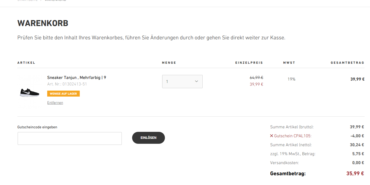Screen dimensions: 370x185
Task: Click the red 35,99 € total amount
Action: (355, 174)
